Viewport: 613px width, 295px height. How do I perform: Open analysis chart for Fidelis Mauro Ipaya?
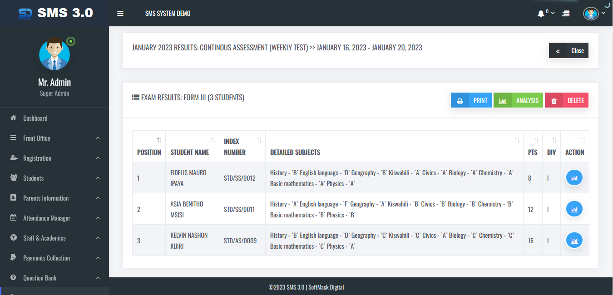click(574, 178)
